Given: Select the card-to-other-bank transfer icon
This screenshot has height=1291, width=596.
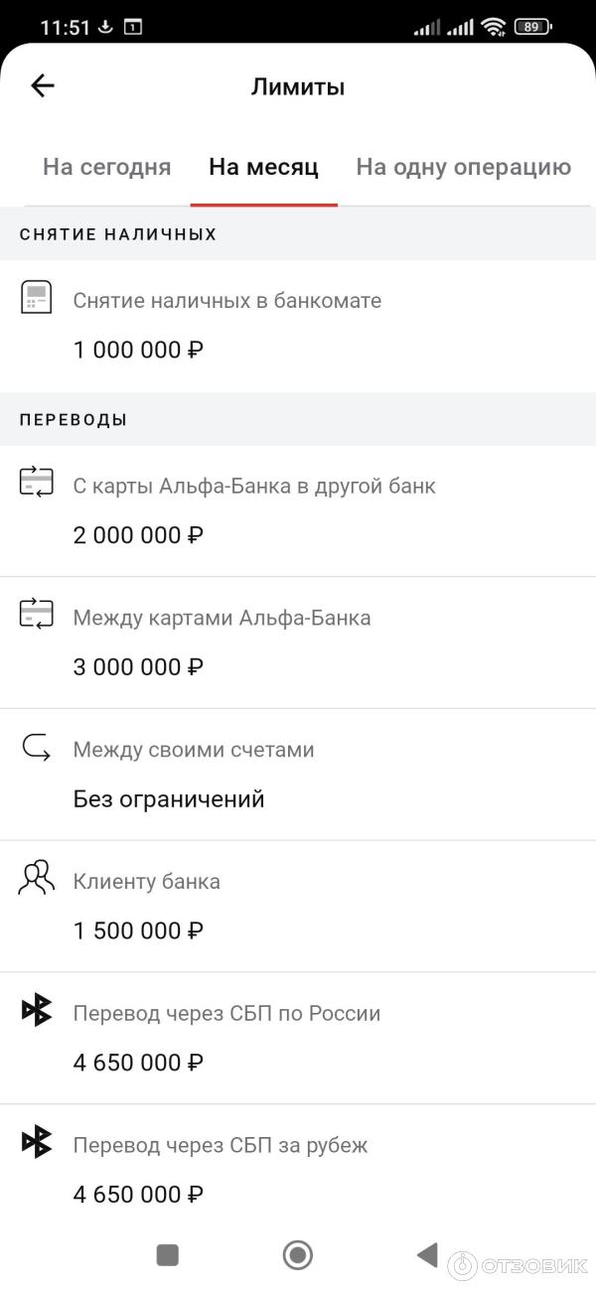Looking at the screenshot, I should (x=36, y=482).
